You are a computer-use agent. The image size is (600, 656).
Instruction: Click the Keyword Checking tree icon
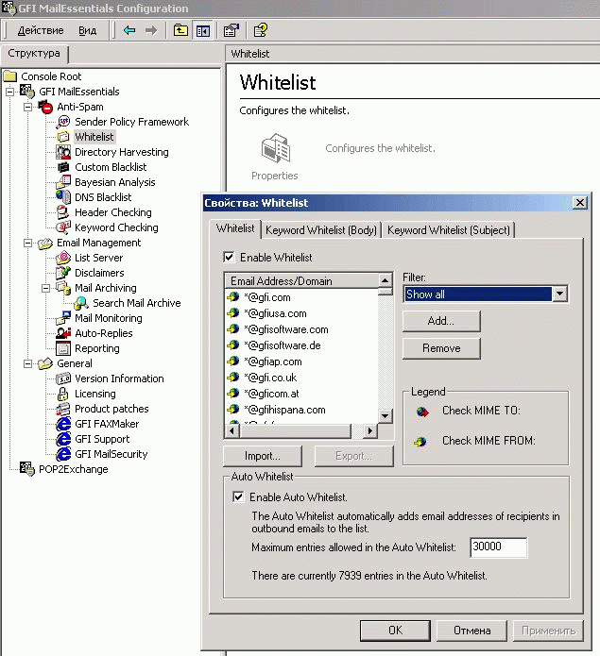[x=63, y=227]
